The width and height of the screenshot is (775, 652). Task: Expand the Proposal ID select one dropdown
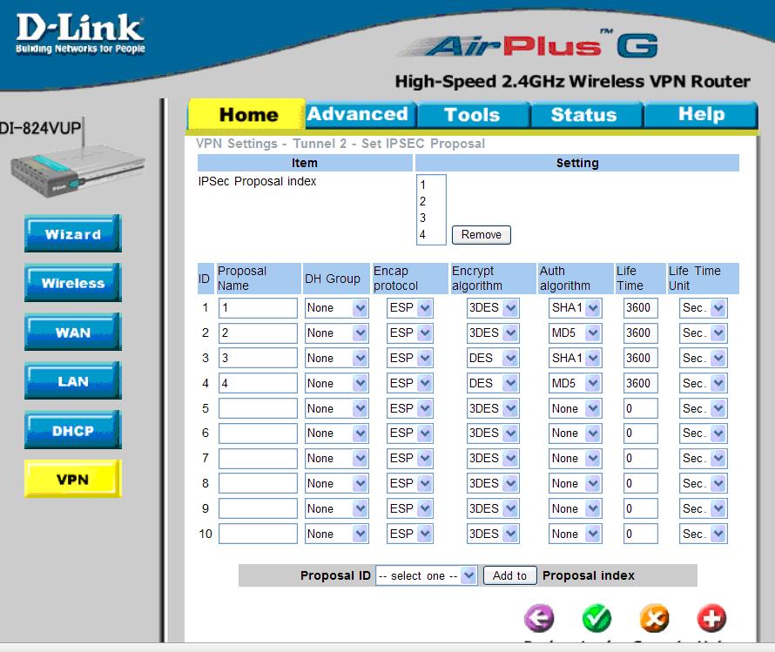tap(426, 575)
